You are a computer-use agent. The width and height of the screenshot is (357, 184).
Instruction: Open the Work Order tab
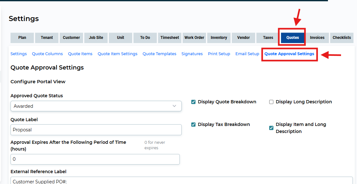[x=194, y=38]
